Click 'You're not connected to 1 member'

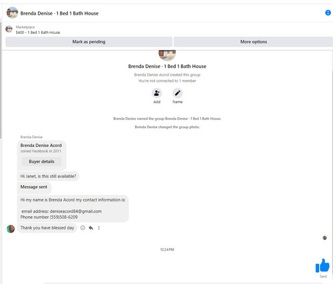click(167, 80)
